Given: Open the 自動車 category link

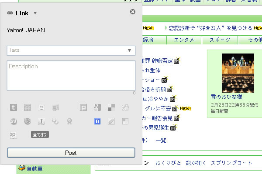Looking at the screenshot, I should pos(34,169).
